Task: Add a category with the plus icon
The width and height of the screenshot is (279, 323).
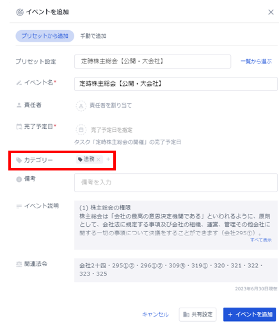Action: (108, 159)
